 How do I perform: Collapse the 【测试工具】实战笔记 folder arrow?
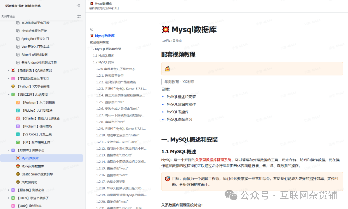(x=9, y=94)
